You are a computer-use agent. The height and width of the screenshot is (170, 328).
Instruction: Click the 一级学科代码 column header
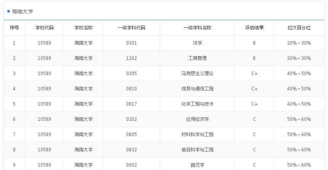pyautogui.click(x=131, y=27)
